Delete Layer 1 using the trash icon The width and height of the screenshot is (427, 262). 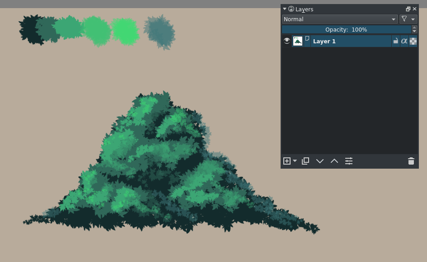click(x=411, y=161)
